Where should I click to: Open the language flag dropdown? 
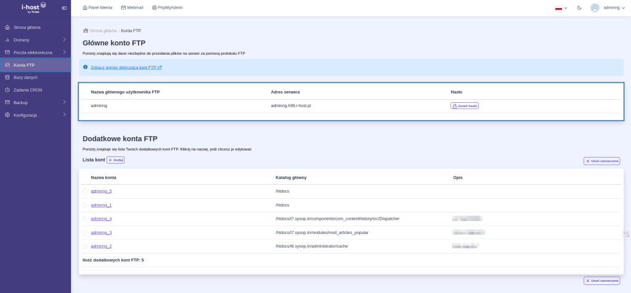pyautogui.click(x=561, y=8)
